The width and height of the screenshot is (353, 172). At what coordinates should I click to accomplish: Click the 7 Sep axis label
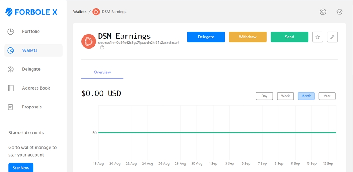click(x=262, y=163)
